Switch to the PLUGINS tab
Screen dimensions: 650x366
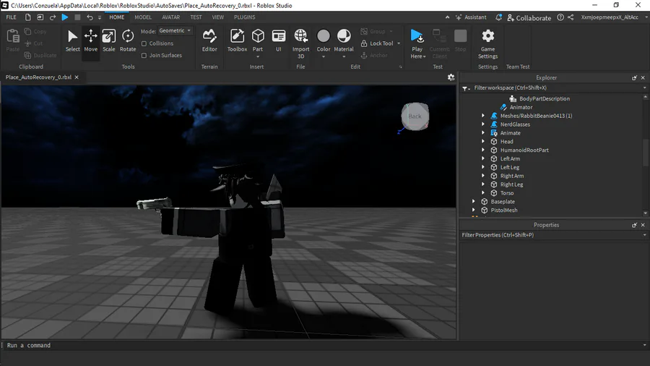tap(245, 17)
